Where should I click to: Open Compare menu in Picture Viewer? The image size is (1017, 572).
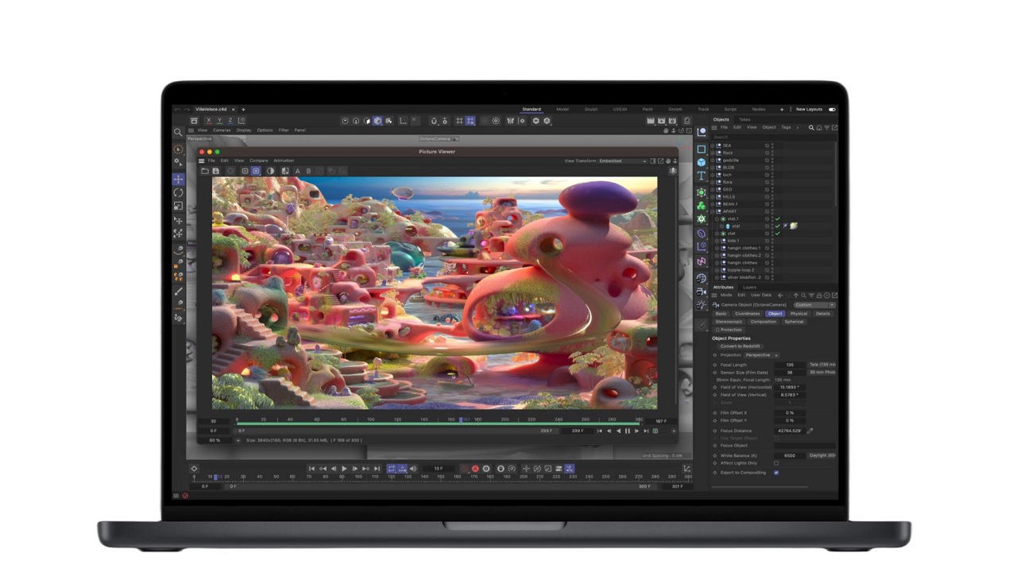(x=259, y=160)
